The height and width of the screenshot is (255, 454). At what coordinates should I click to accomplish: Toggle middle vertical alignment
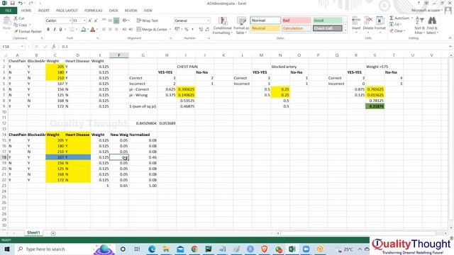(x=111, y=21)
